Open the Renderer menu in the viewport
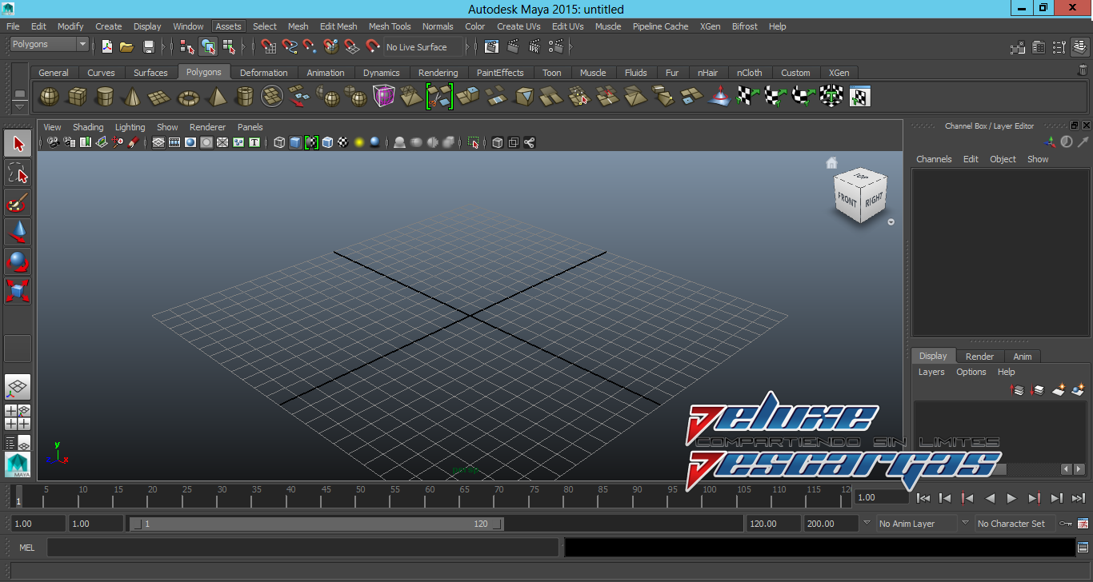1093x582 pixels. 207,127
